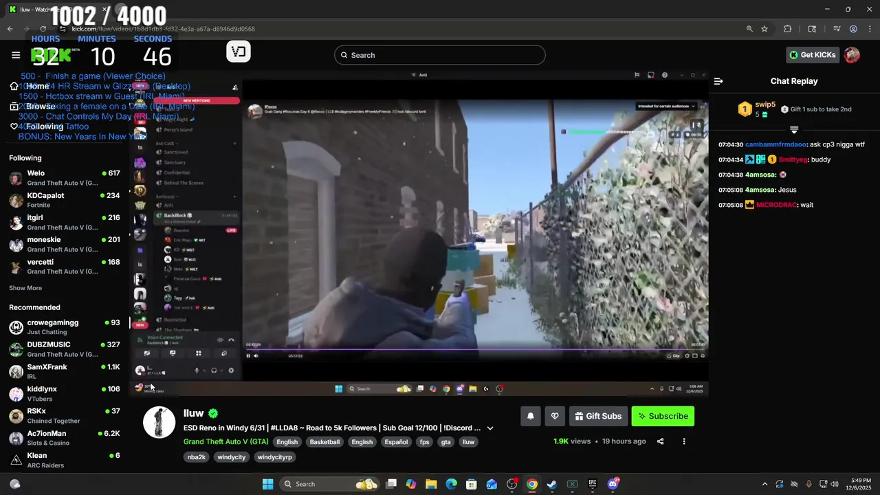This screenshot has height=495, width=880.
Task: Open Microsoft Store taskbar icon
Action: (472, 484)
